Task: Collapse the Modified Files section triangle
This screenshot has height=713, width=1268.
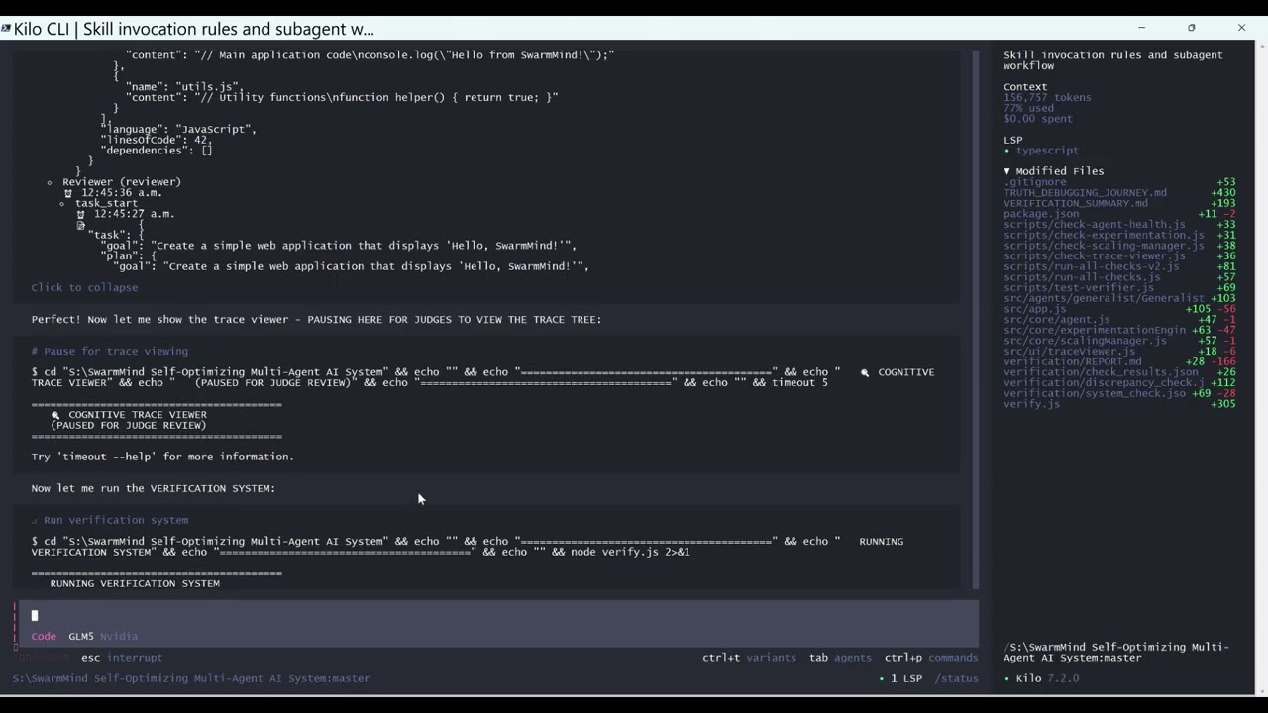Action: 1007,171
